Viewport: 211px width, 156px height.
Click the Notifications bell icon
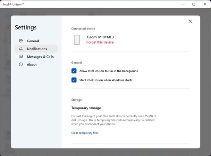coord(21,49)
